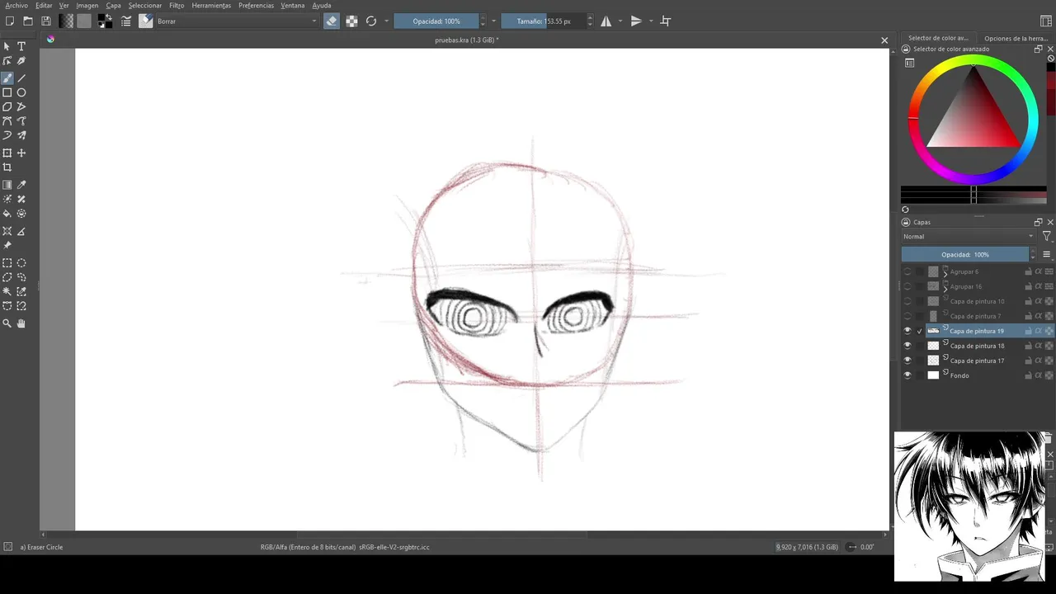This screenshot has width=1056, height=594.
Task: Click the manga reference image thumbnail
Action: (x=969, y=506)
